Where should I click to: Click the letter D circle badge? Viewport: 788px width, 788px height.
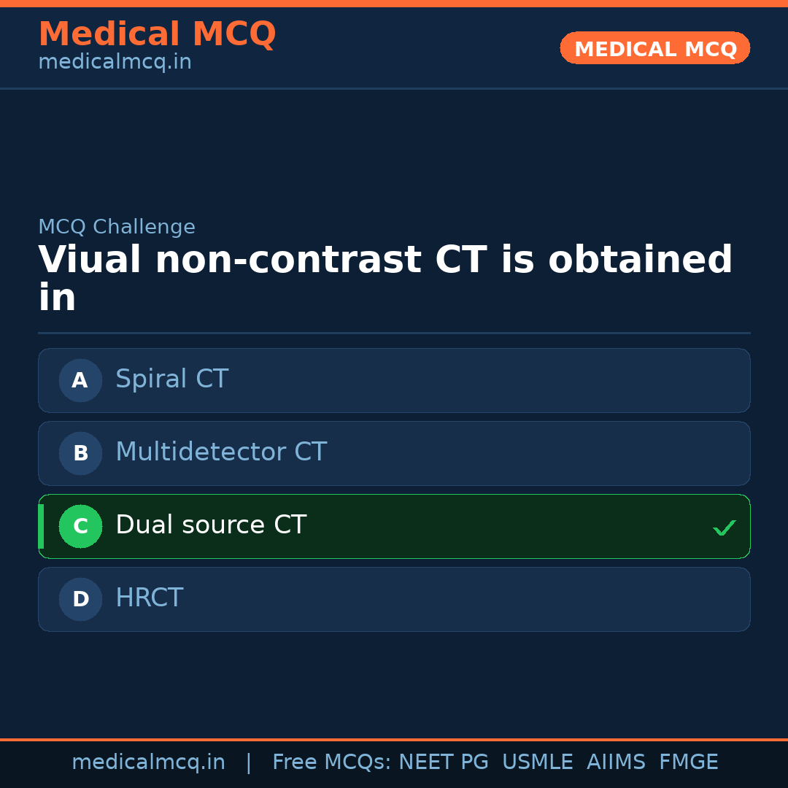(x=80, y=599)
